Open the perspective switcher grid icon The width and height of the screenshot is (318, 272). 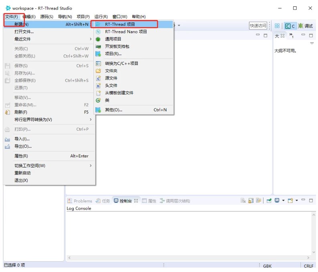click(277, 26)
